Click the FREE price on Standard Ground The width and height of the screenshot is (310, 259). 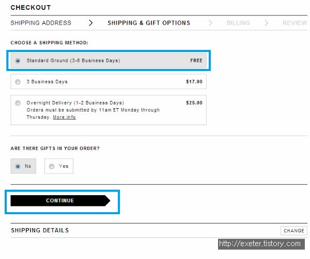(x=196, y=61)
